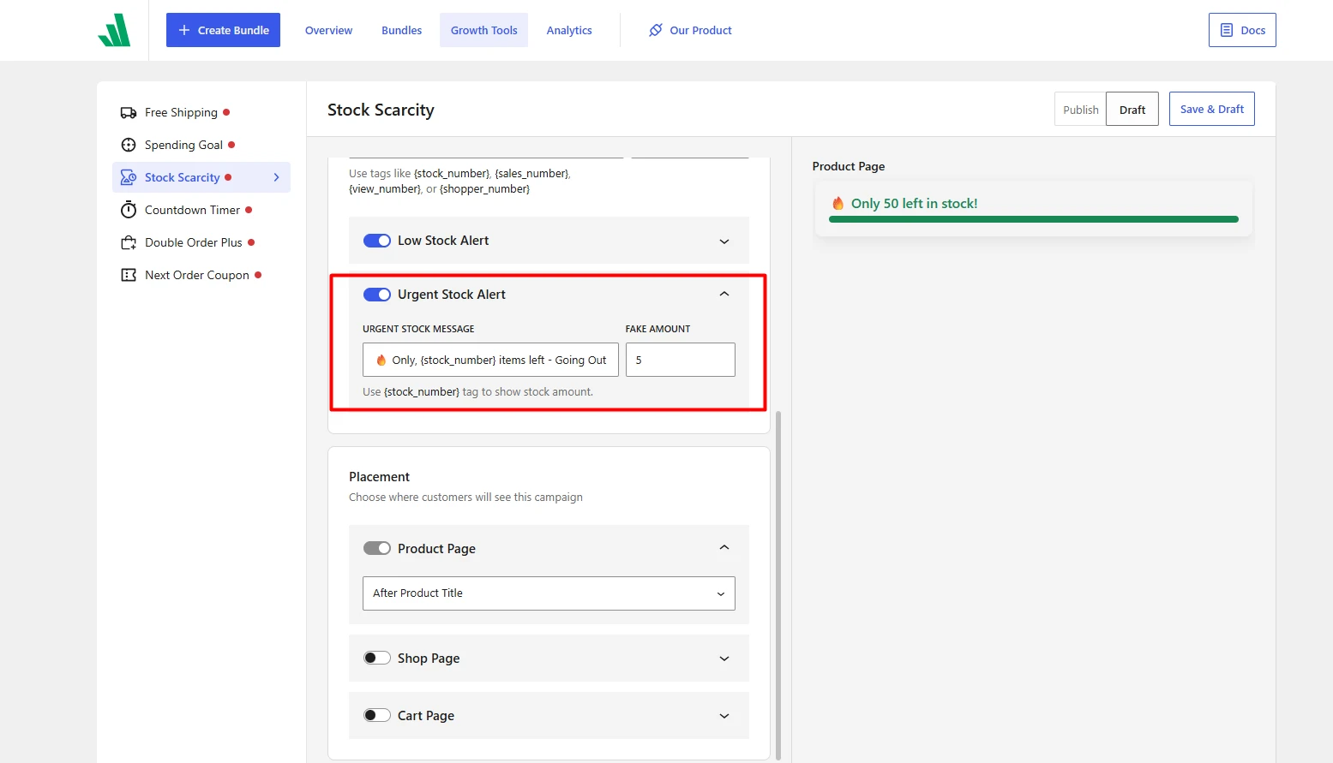Click the green app logo
This screenshot has height=763, width=1333.
click(x=114, y=30)
